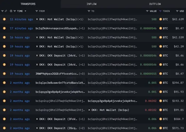Open the OKX Hot Wallet sender, 16 hours ago
The height and width of the screenshot is (132, 186).
point(56,37)
